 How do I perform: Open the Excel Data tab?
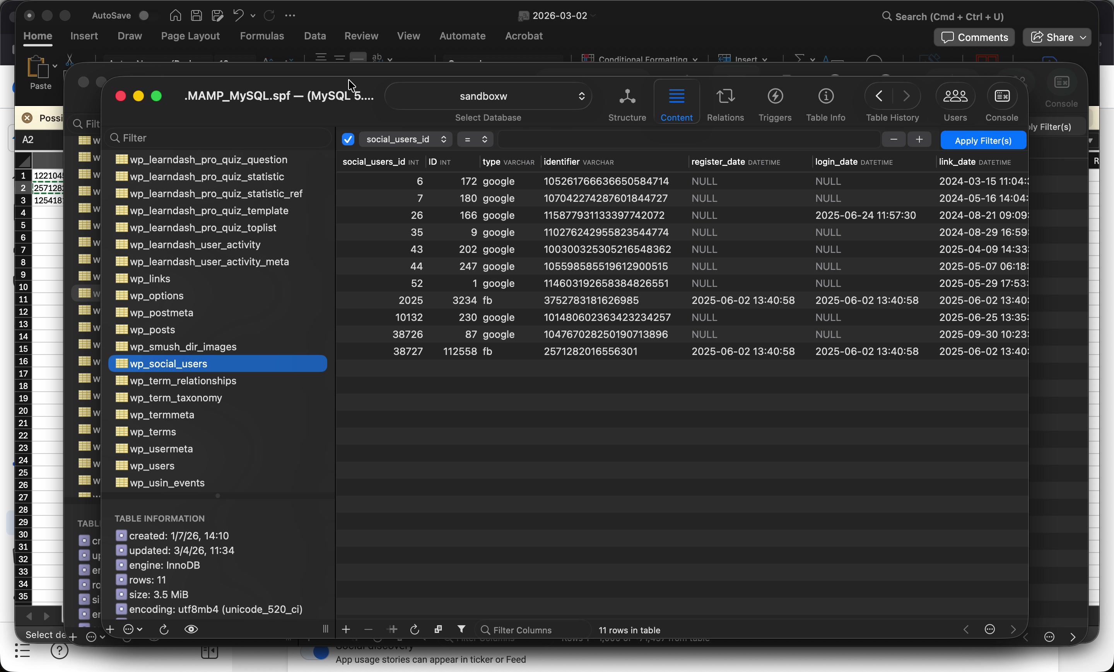(315, 36)
